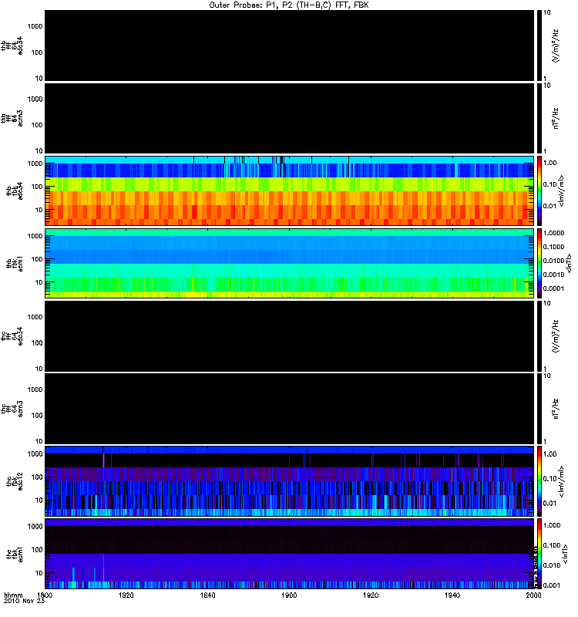The height and width of the screenshot is (617, 578).
Task: Select the thc fff 64 edc34 axis label
Action: click(12, 336)
